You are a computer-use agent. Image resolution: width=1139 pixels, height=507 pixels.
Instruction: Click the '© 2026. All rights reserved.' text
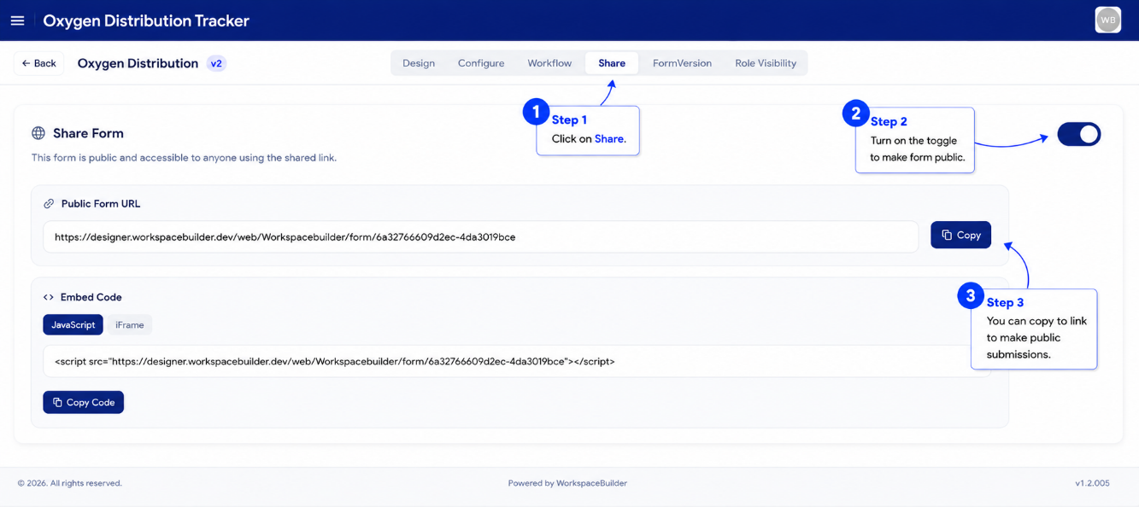coord(70,483)
